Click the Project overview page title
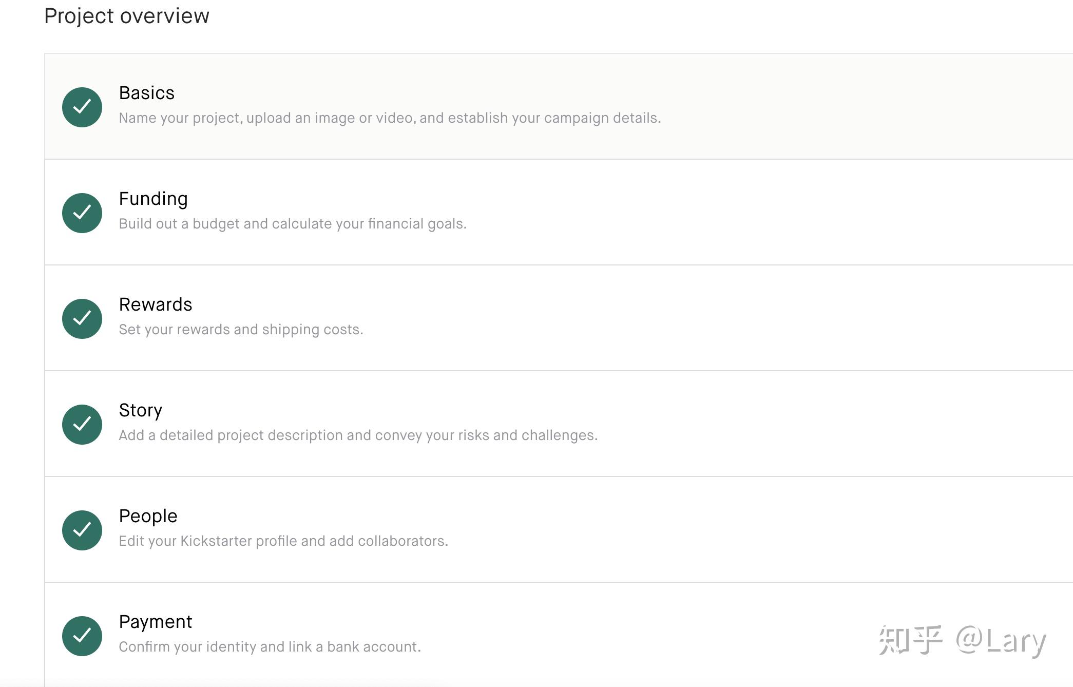 tap(127, 16)
